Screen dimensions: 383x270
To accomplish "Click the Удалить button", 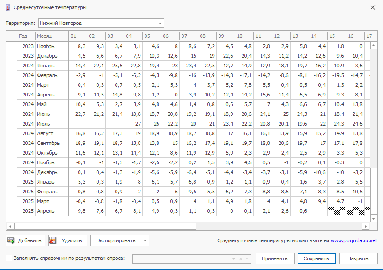I will (x=67, y=240).
